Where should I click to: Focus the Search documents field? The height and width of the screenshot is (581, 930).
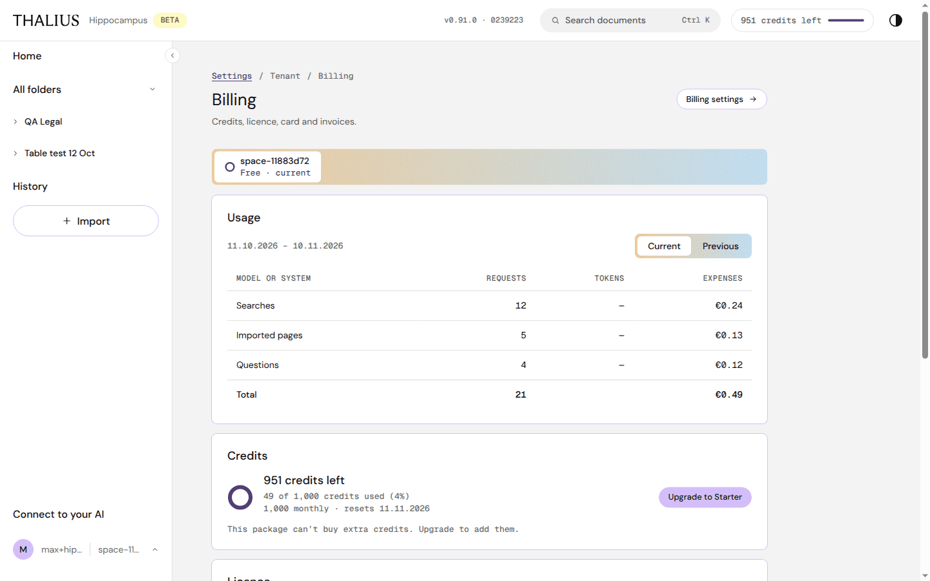tap(630, 21)
